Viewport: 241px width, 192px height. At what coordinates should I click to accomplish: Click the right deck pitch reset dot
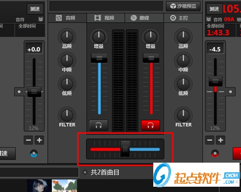(230, 92)
